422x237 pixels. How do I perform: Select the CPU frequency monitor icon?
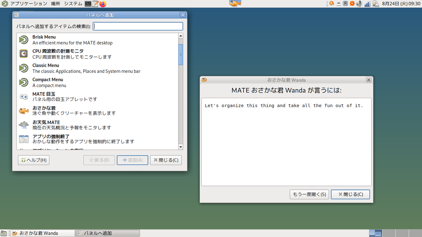[x=24, y=54]
